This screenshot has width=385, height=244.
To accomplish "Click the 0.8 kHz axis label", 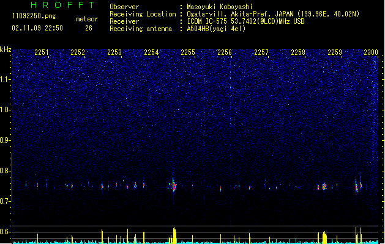I will click(x=5, y=171).
